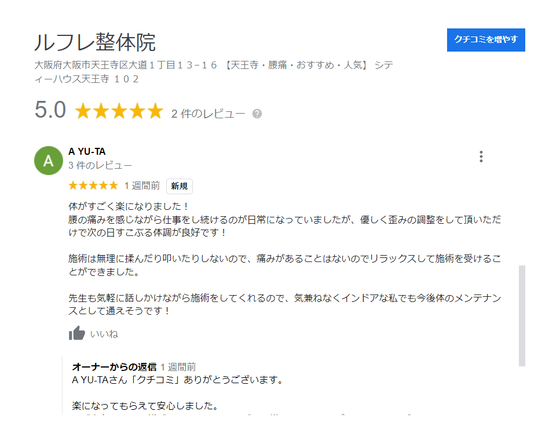Viewport: 560px width, 440px height.
Task: Click the small five-star rating in A YU-TA's review
Action: [93, 185]
